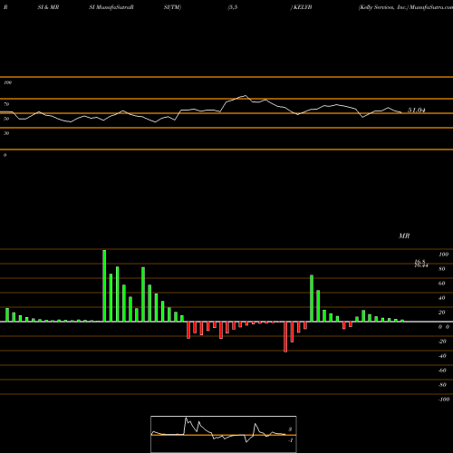Viewport: 453px width, 453px height.
Task: Click the -100 label on the MR right axis
Action: [x=444, y=400]
